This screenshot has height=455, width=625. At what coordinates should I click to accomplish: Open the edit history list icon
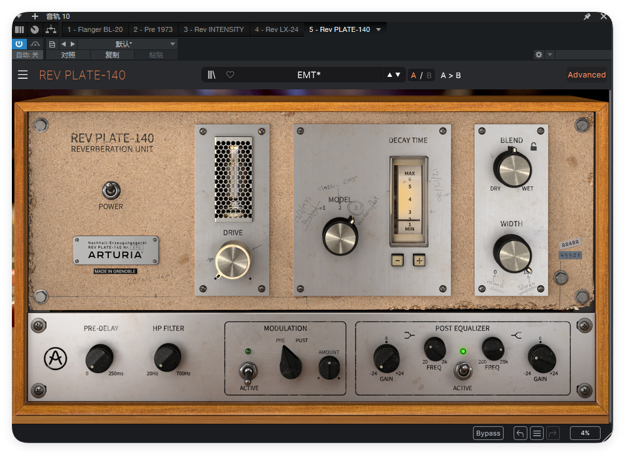click(x=537, y=432)
